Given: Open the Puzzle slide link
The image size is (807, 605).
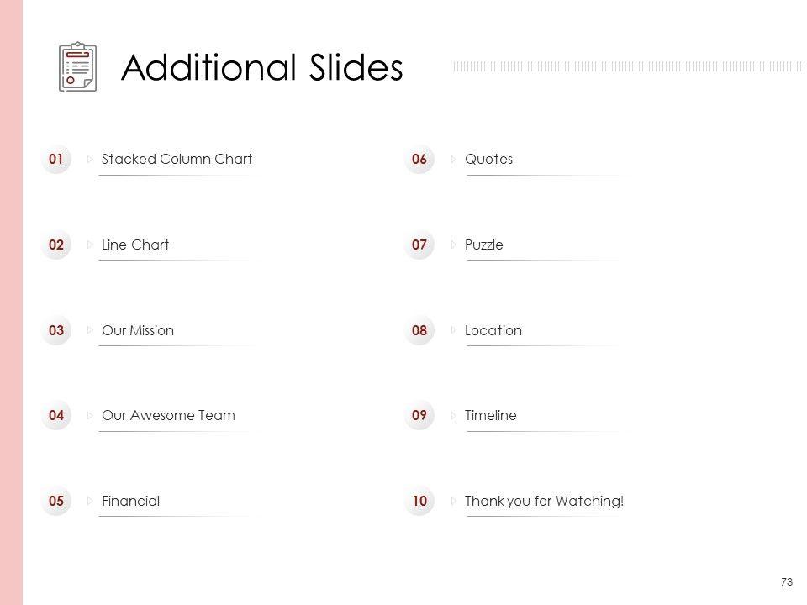Looking at the screenshot, I should (484, 245).
